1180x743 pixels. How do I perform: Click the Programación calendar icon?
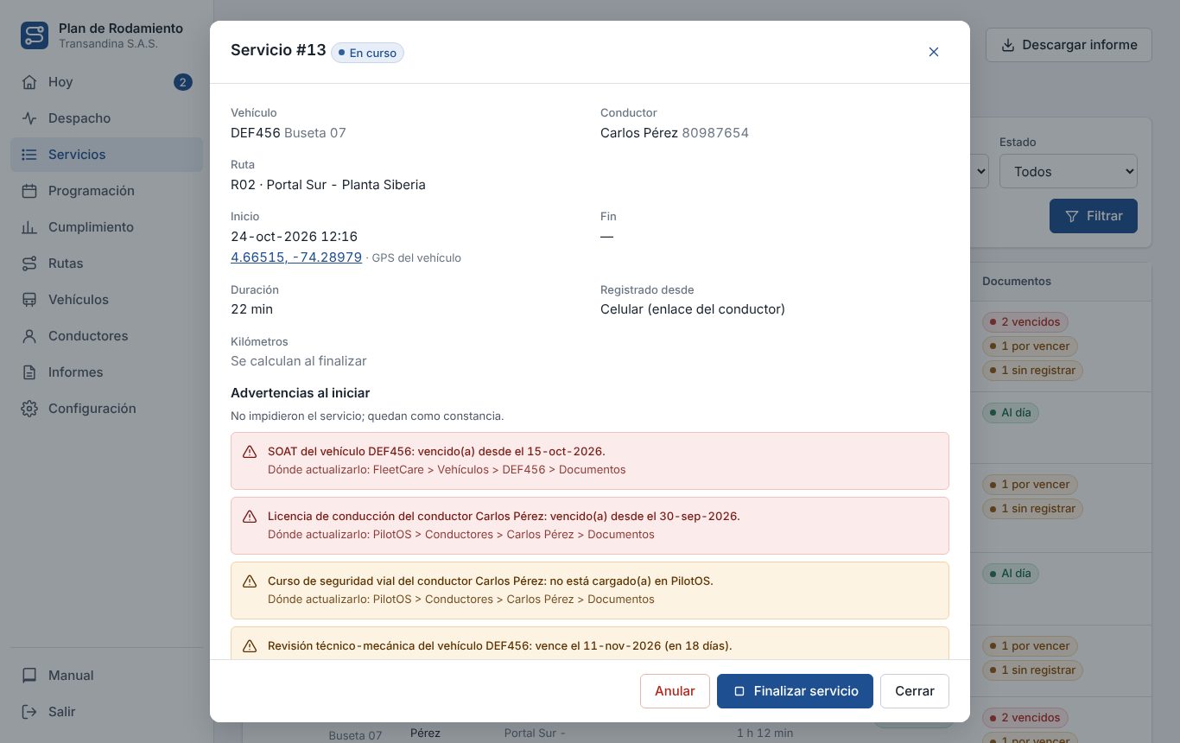point(29,191)
